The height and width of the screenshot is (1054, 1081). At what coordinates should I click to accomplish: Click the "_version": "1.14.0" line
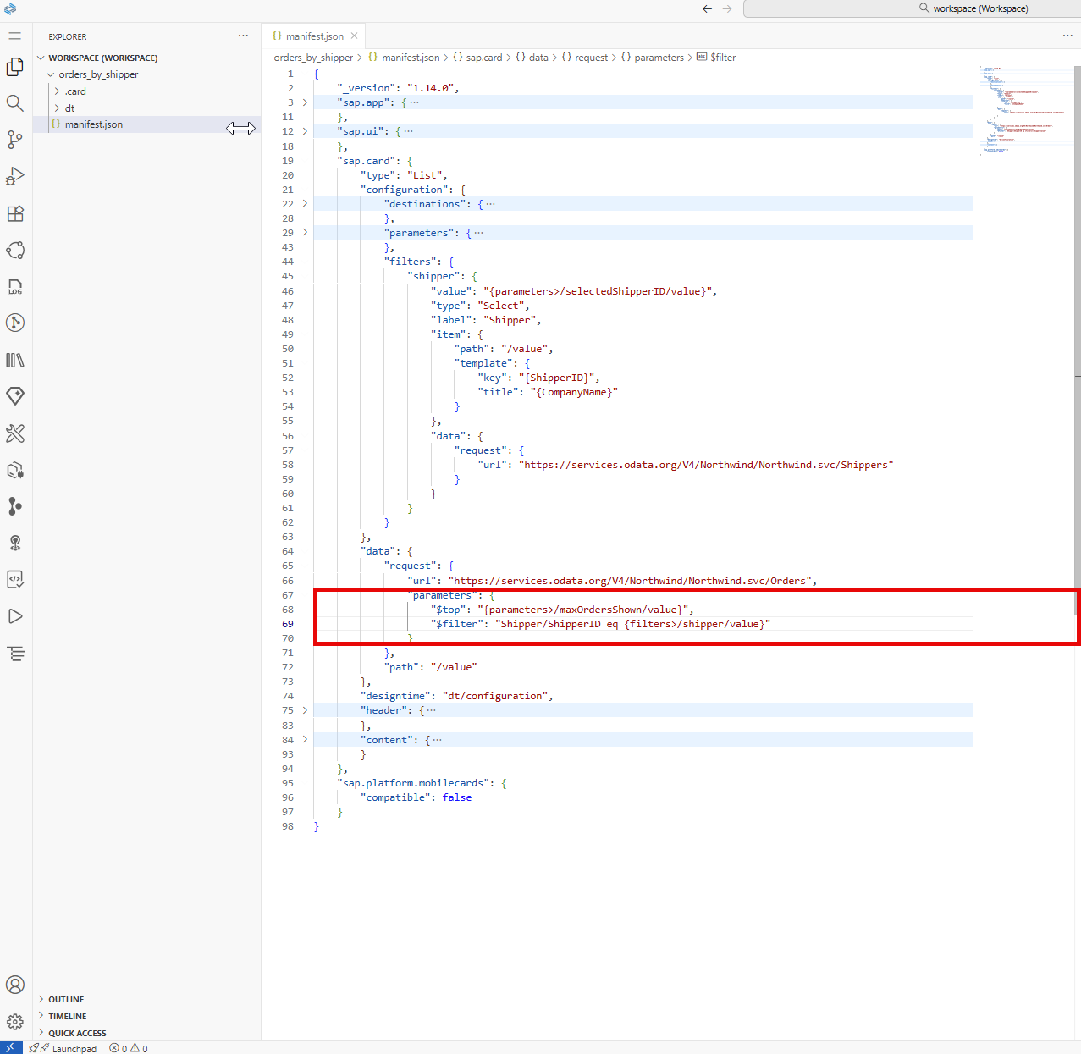[398, 88]
